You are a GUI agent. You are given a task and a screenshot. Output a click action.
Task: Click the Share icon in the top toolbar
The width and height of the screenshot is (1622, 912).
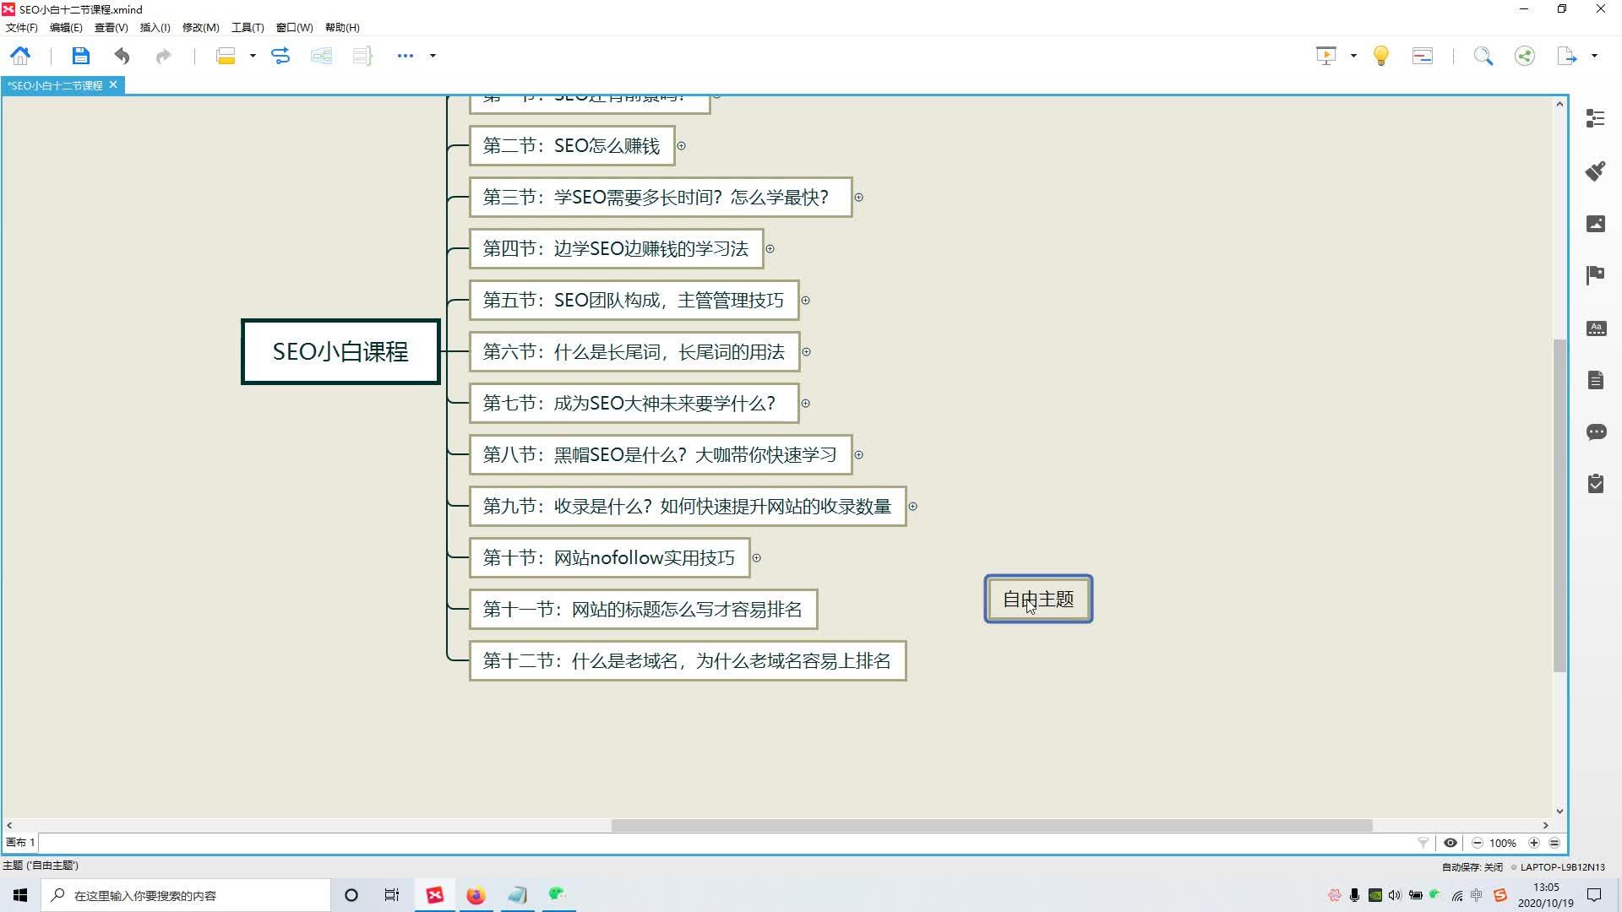1524,56
